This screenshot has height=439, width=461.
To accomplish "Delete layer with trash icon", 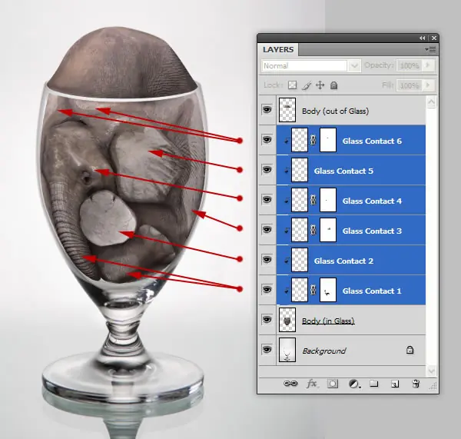I will [x=416, y=384].
